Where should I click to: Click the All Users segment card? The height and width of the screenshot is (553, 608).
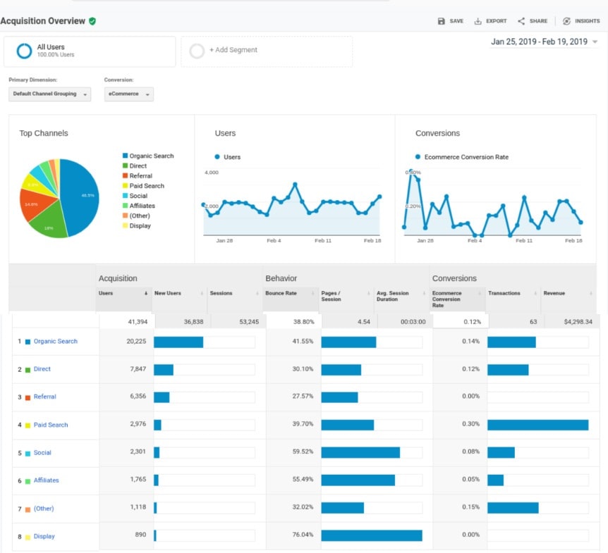point(90,51)
